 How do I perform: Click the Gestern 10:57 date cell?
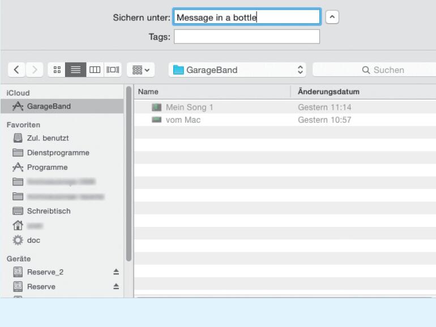[324, 120]
